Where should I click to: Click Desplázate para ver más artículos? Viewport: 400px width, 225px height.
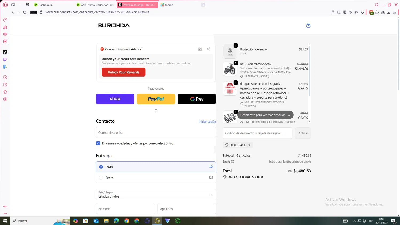(265, 115)
